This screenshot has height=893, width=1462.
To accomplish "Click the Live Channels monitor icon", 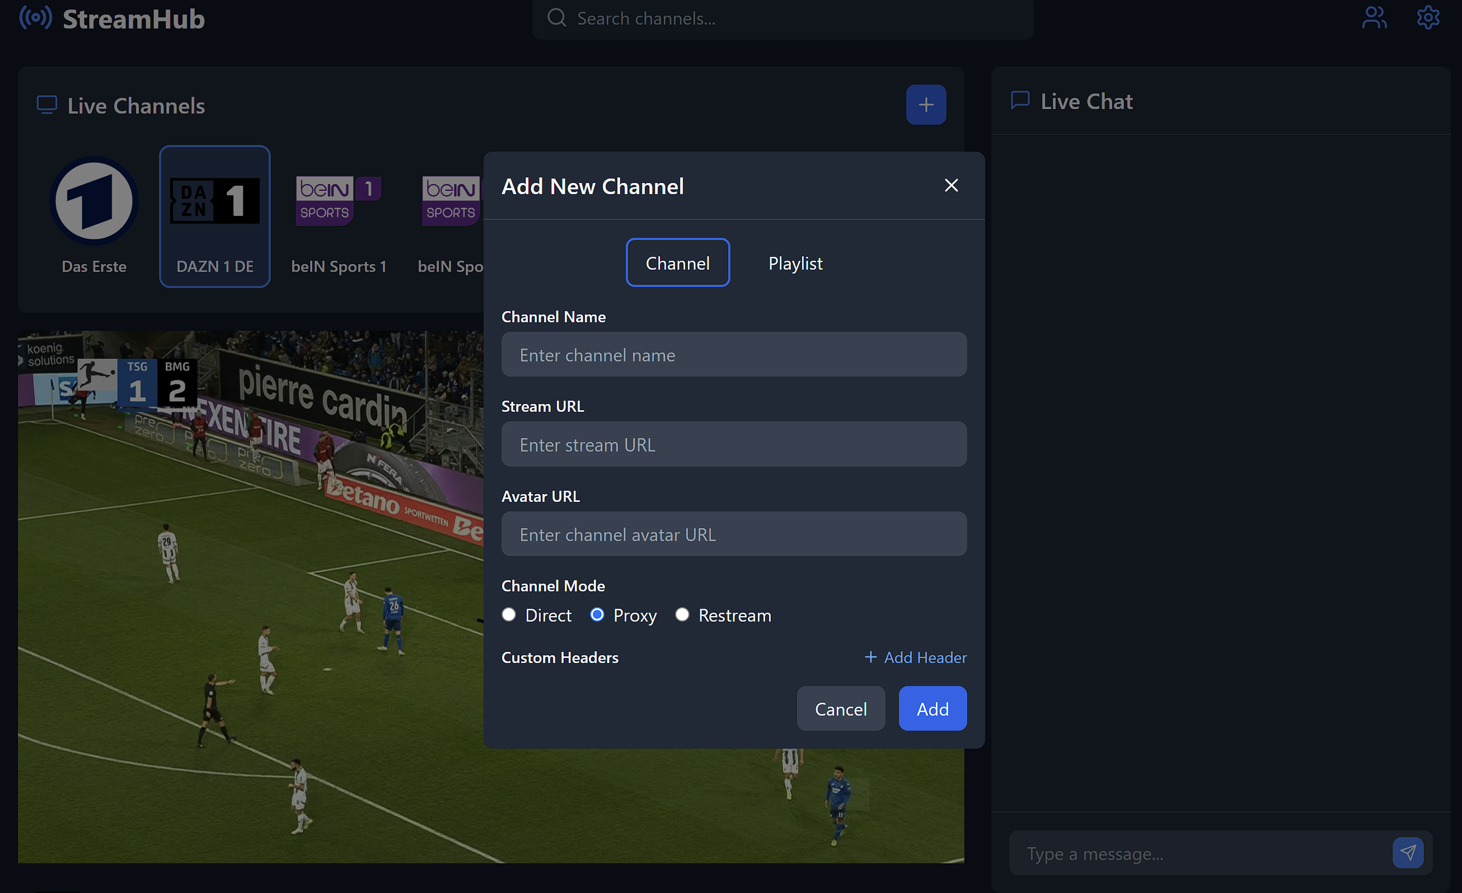I will pos(46,105).
